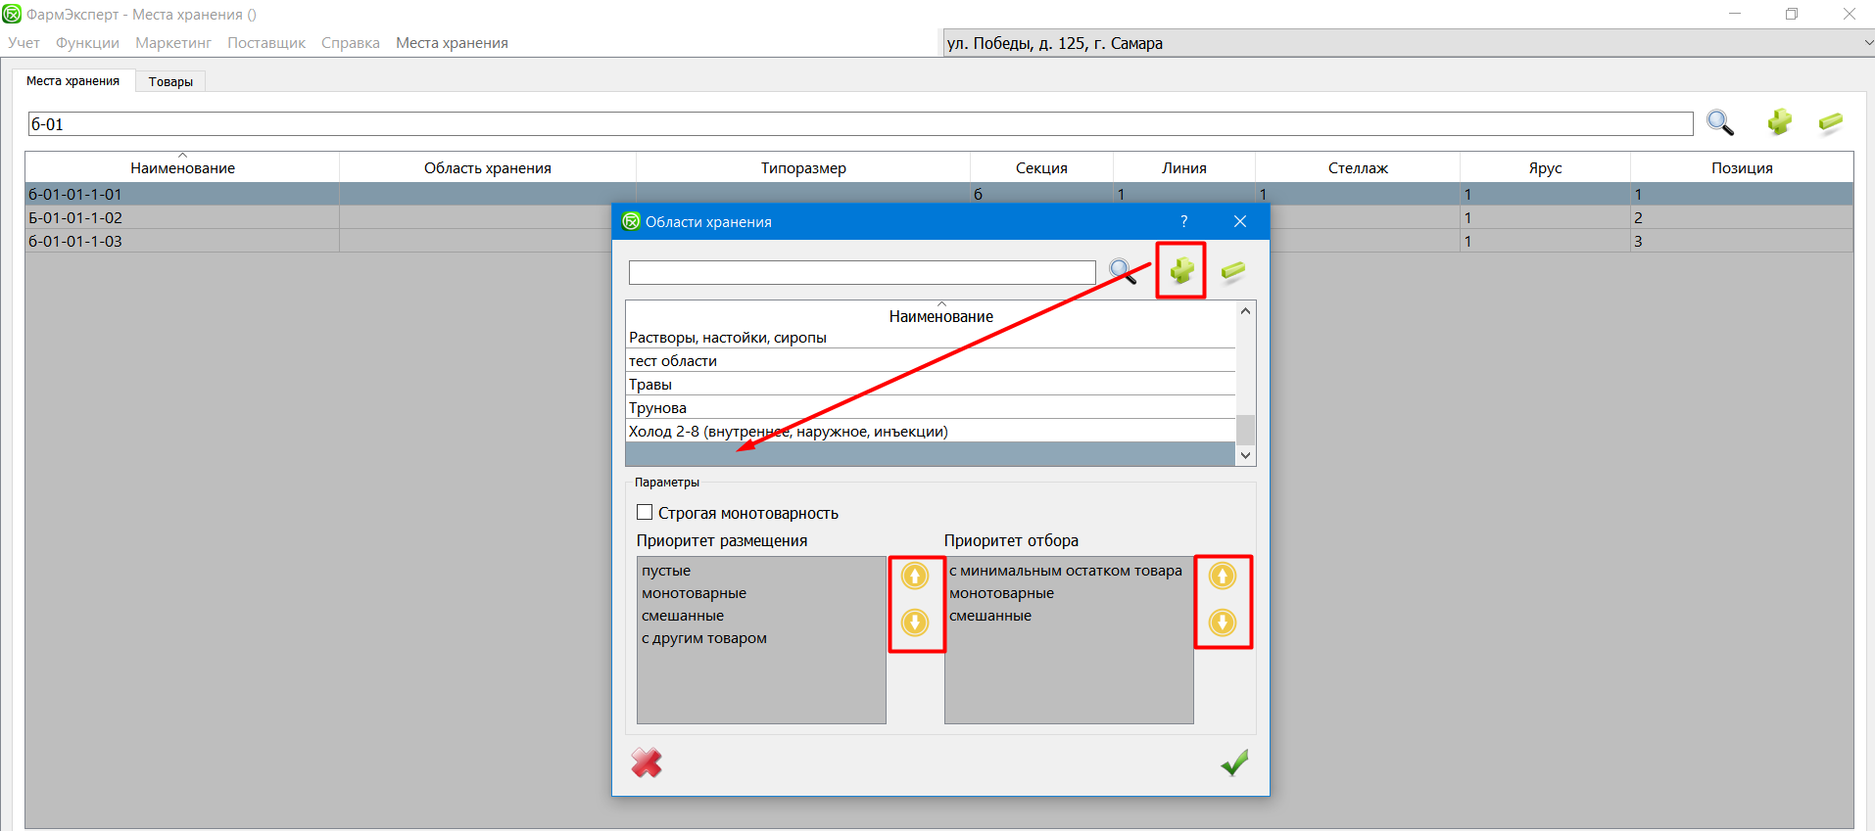Click the green eraser icon in the dialog
The width and height of the screenshot is (1875, 831).
pos(1232,270)
